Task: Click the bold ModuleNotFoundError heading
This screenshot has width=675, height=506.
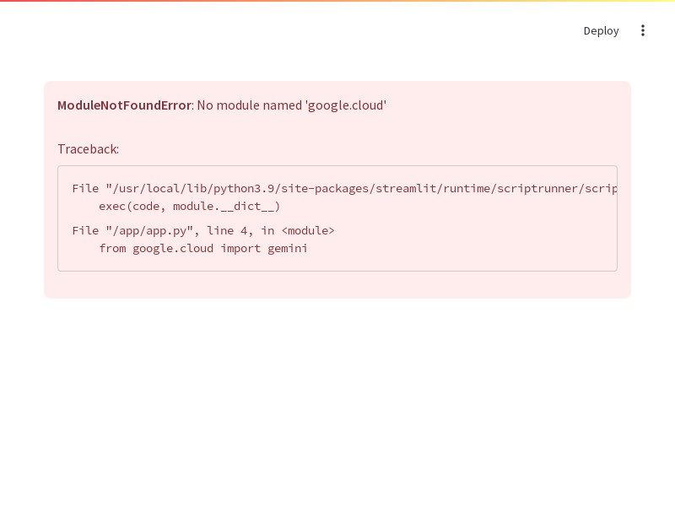Action: tap(124, 105)
